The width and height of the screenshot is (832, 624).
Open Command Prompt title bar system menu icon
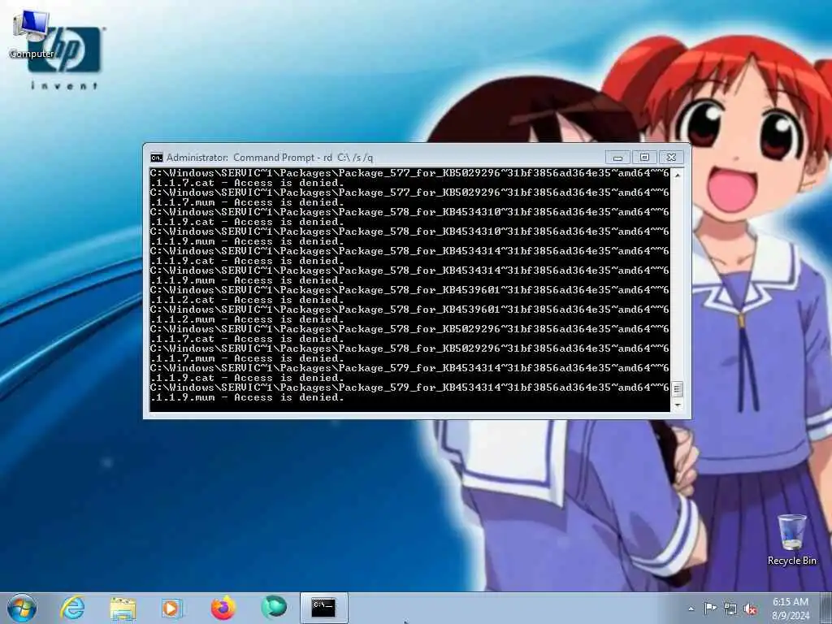point(157,158)
